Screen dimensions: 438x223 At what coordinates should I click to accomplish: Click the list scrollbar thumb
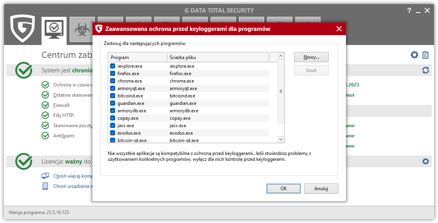[281, 91]
